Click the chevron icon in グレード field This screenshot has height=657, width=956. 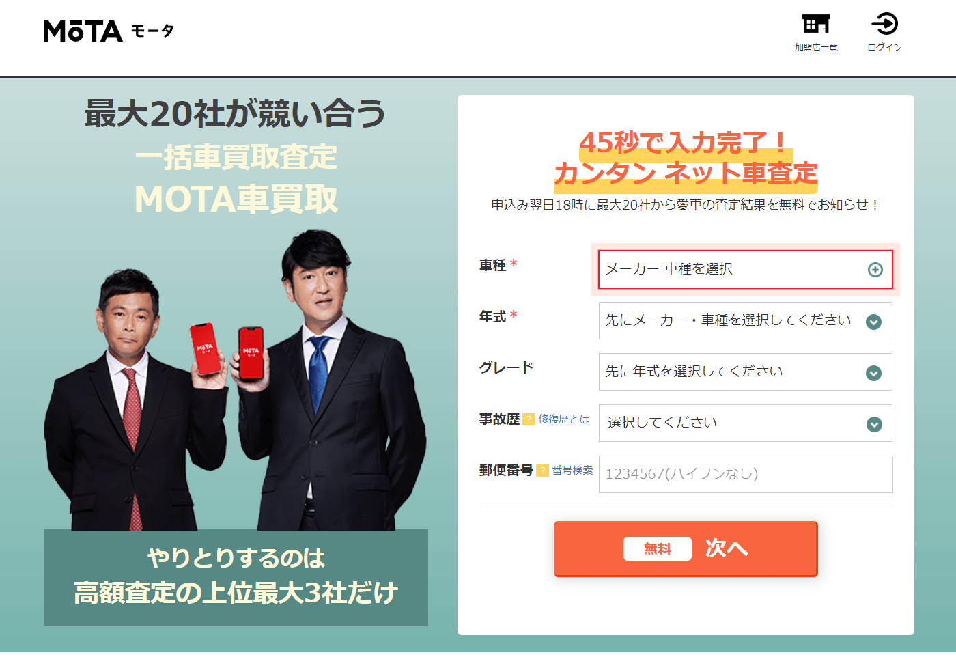873,373
